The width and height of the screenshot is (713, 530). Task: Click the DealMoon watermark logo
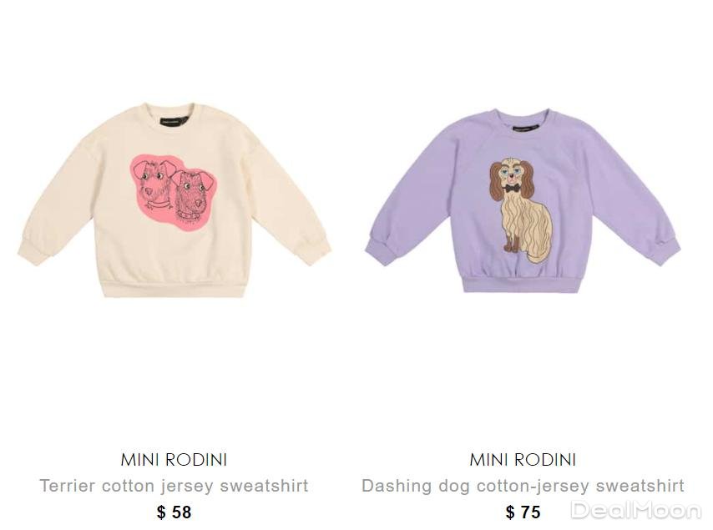click(636, 510)
